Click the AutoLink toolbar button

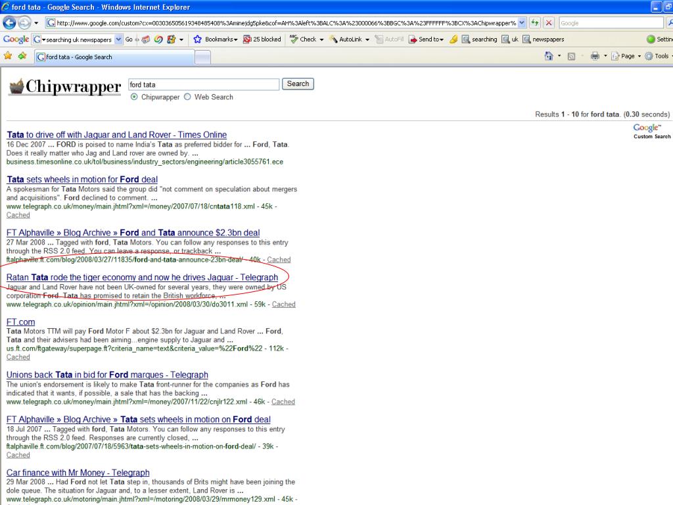346,39
